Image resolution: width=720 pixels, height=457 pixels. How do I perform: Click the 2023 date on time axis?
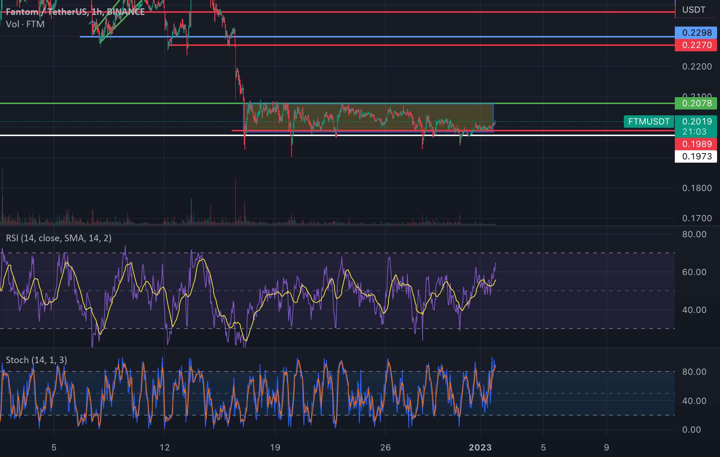coord(480,448)
